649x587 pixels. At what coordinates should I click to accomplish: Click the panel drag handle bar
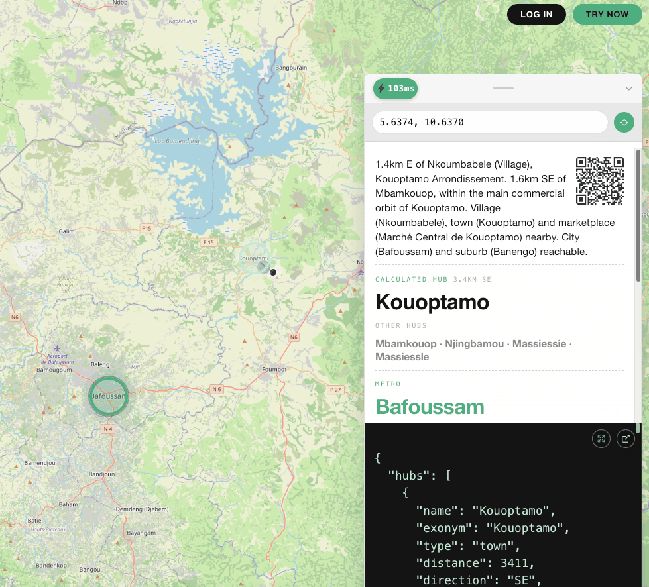click(x=503, y=88)
